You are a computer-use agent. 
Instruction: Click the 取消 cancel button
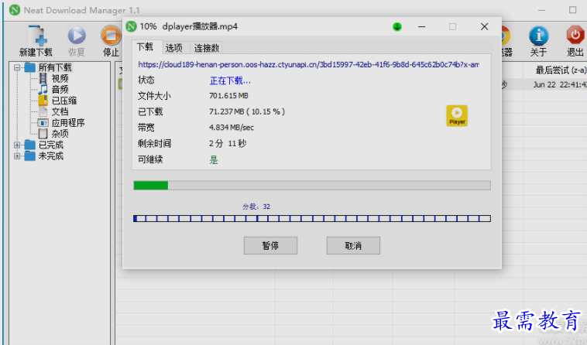pos(353,245)
